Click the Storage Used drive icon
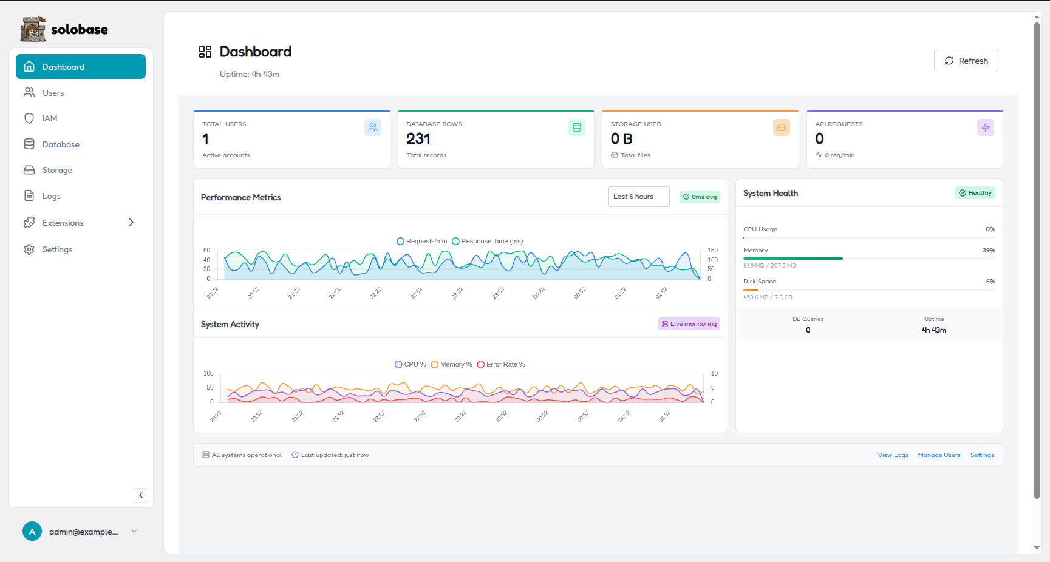 (782, 127)
